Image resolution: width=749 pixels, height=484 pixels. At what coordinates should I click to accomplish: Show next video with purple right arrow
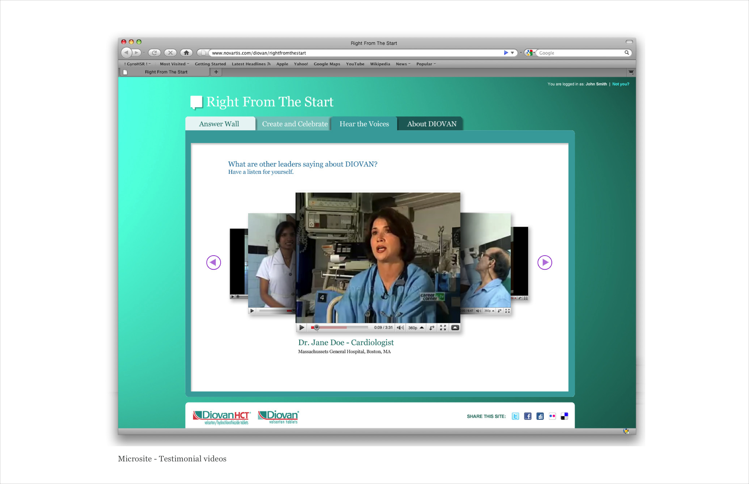point(544,262)
